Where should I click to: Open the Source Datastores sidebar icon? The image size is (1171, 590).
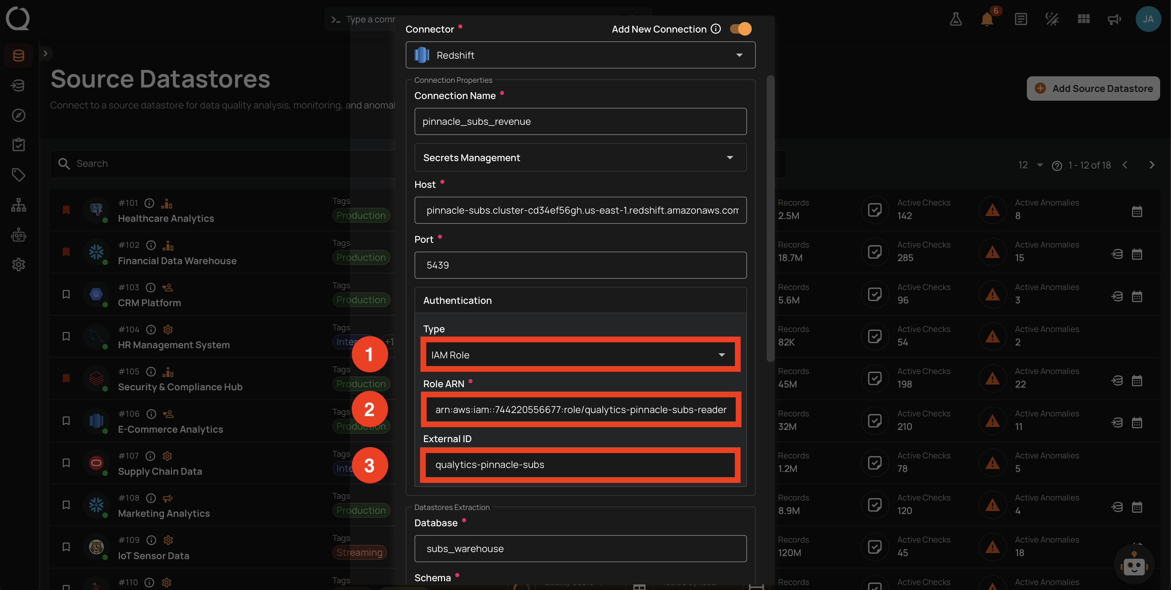19,56
